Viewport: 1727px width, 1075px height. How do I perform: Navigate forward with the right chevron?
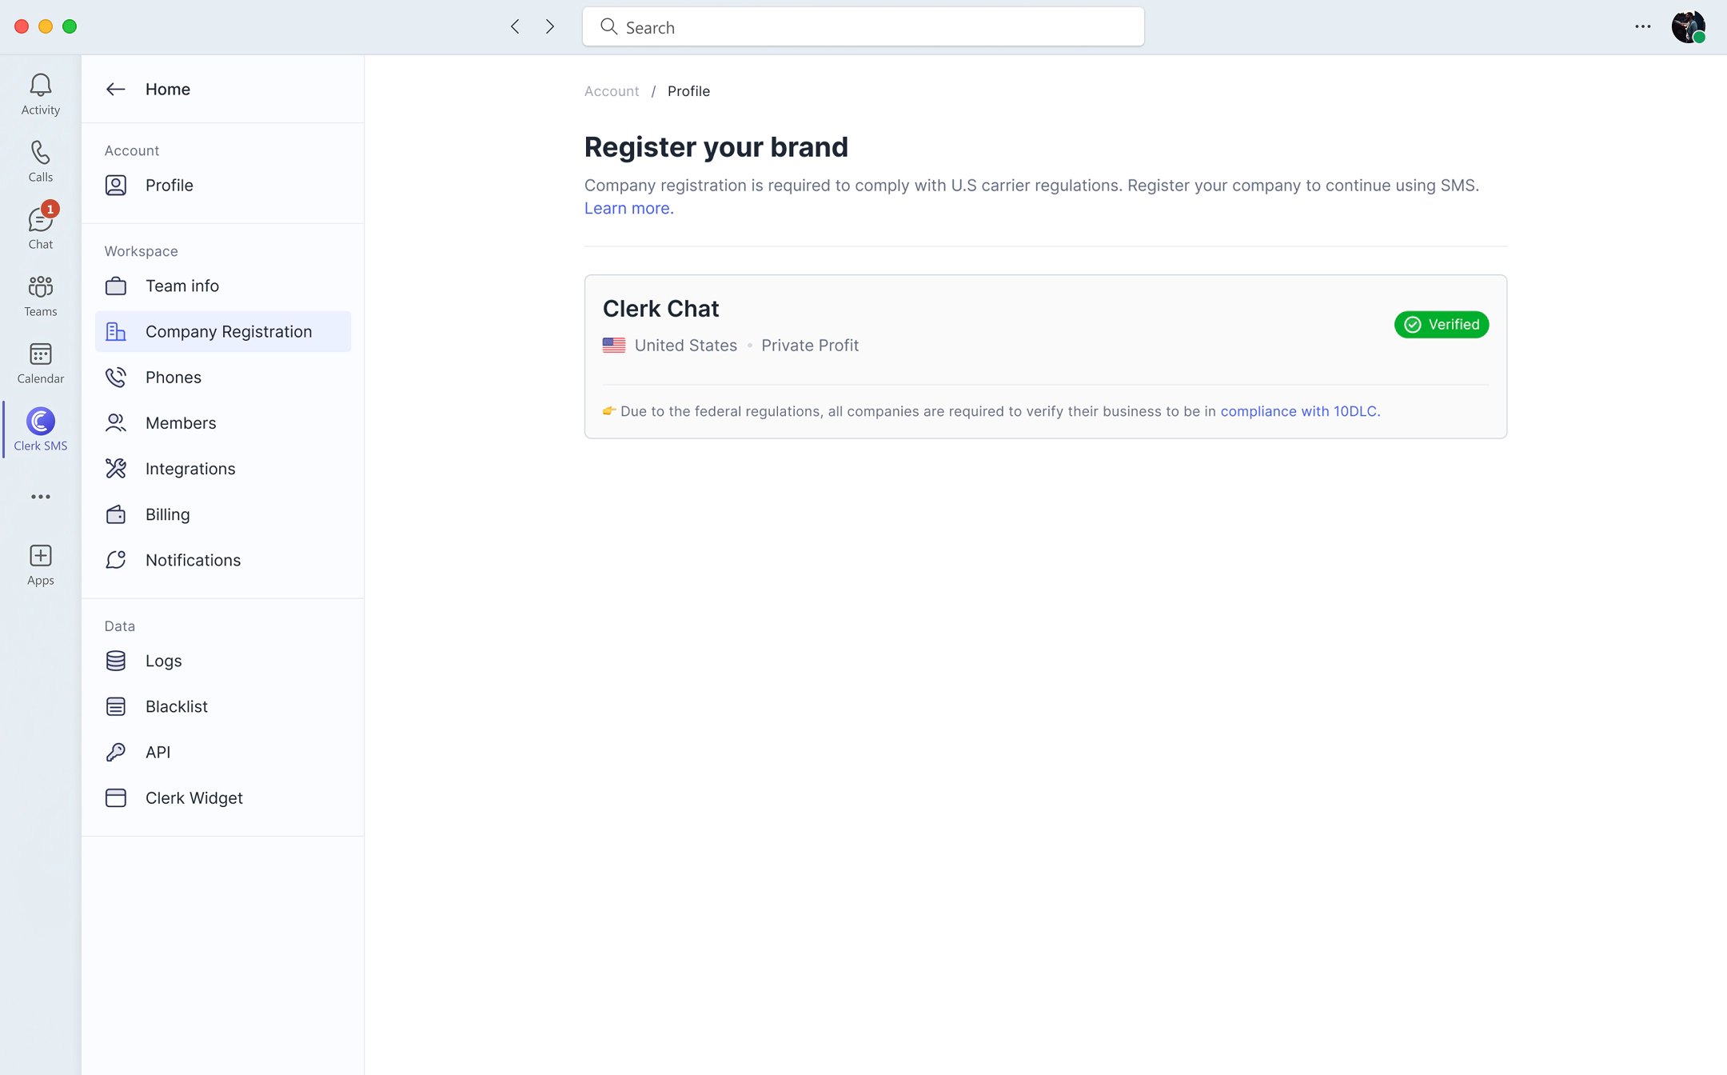click(x=550, y=26)
